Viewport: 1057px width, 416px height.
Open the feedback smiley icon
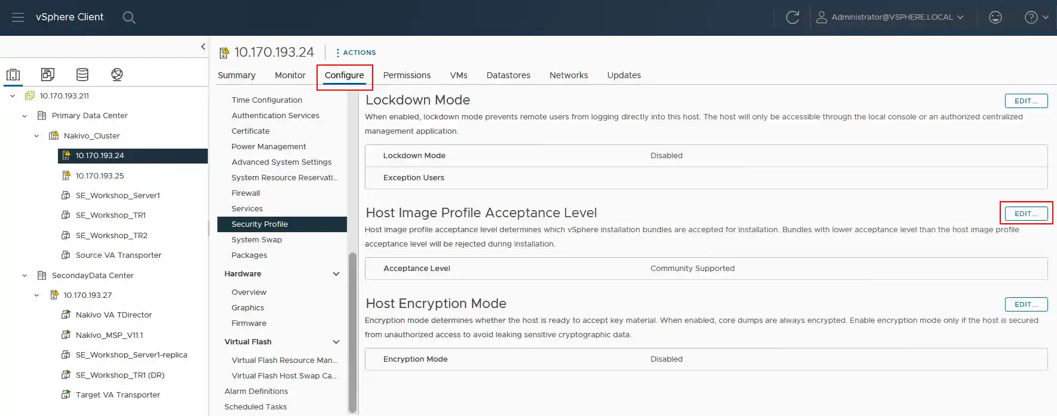995,17
